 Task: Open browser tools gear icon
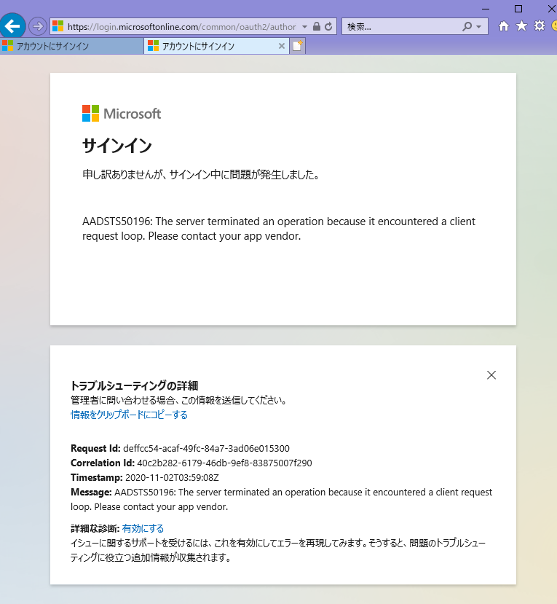pos(540,26)
